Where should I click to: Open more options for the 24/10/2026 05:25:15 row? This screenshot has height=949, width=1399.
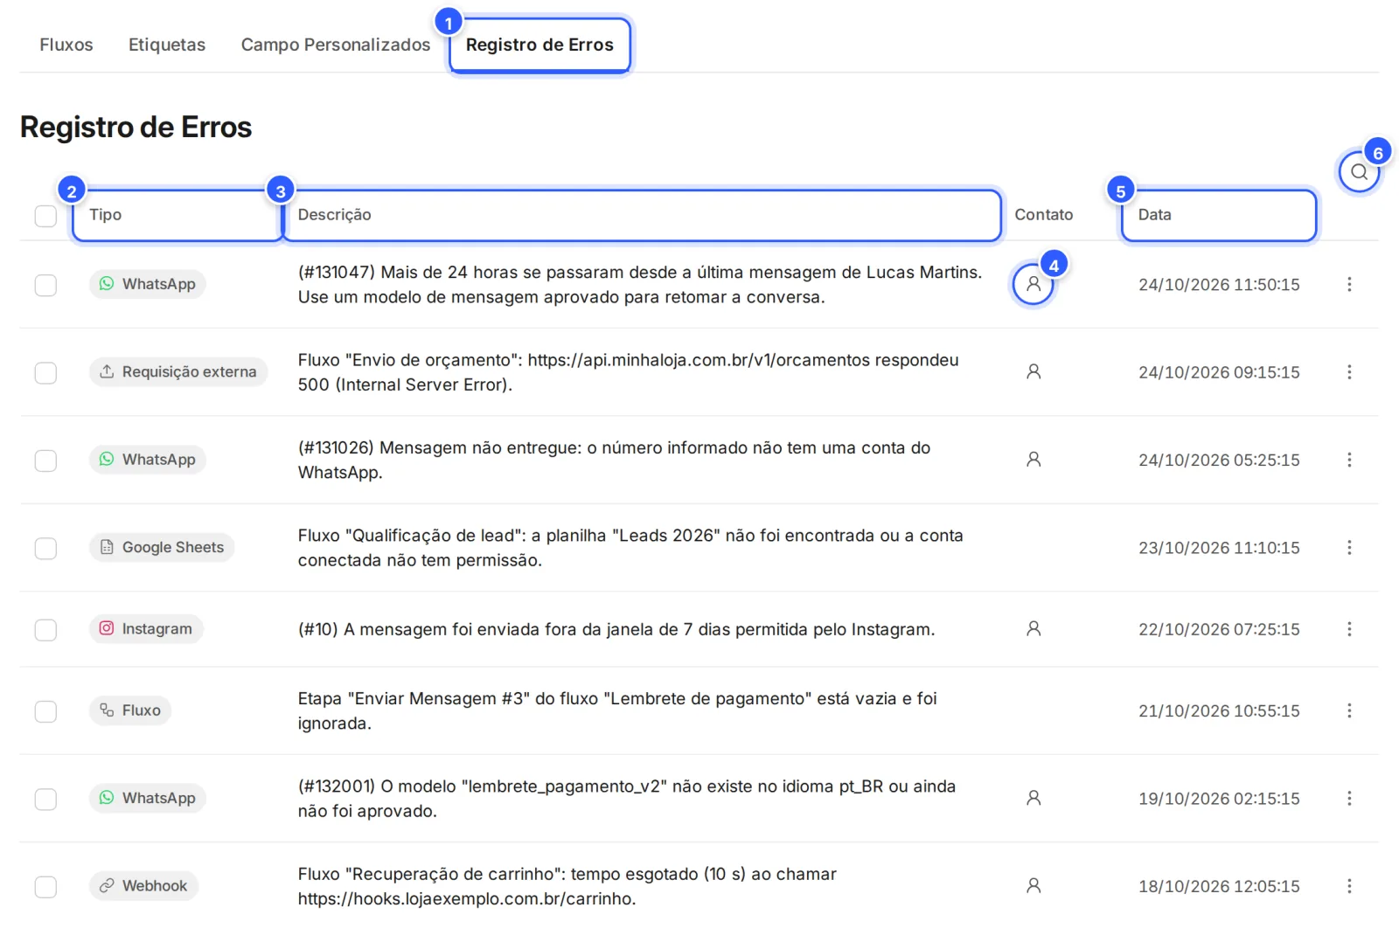1349,460
